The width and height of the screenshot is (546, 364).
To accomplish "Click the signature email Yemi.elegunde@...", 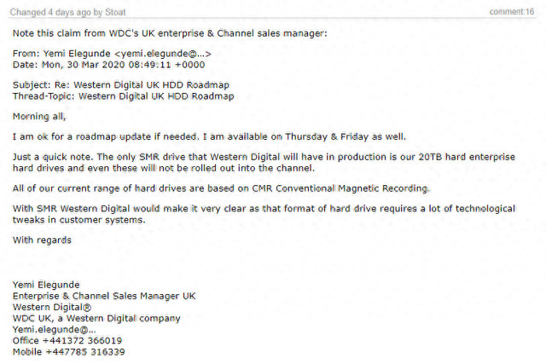I will [54, 329].
